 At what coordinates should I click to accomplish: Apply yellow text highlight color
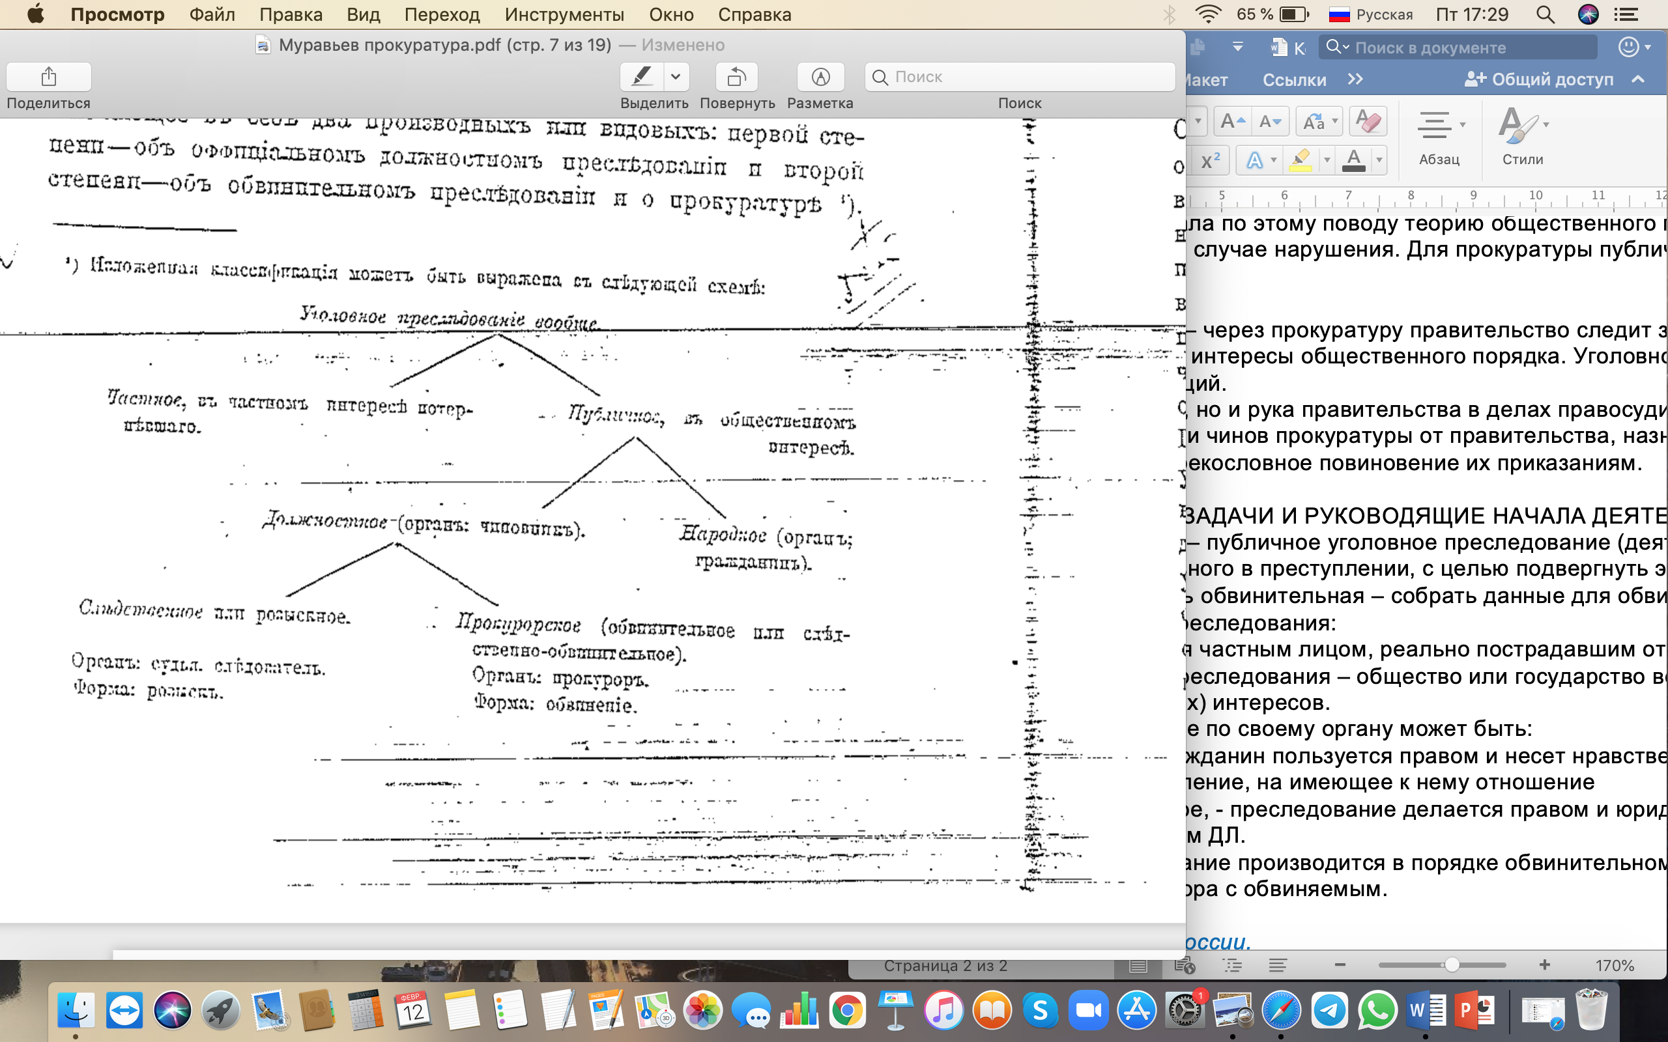(1300, 161)
